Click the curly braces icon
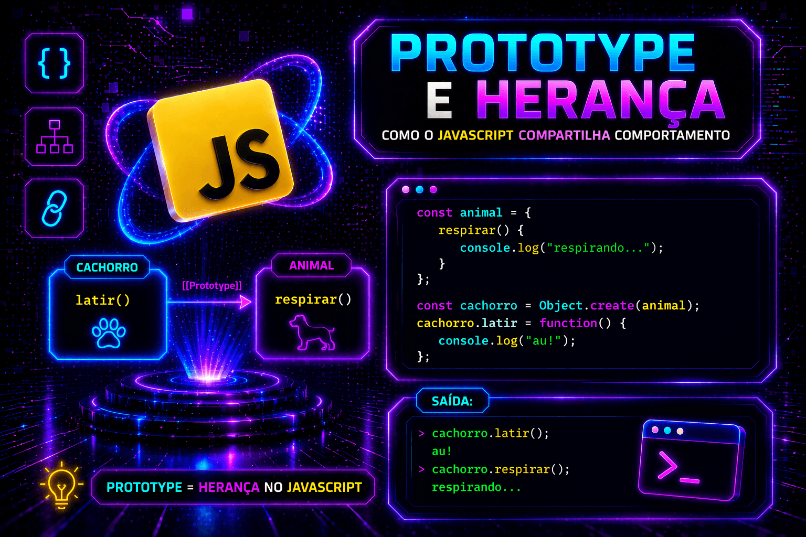The image size is (806, 537). click(55, 63)
